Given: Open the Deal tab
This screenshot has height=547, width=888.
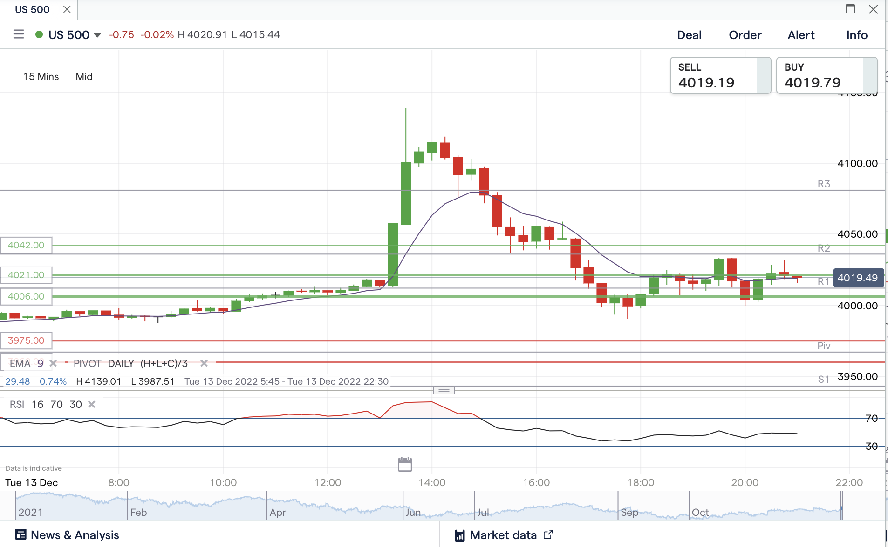Looking at the screenshot, I should [690, 35].
